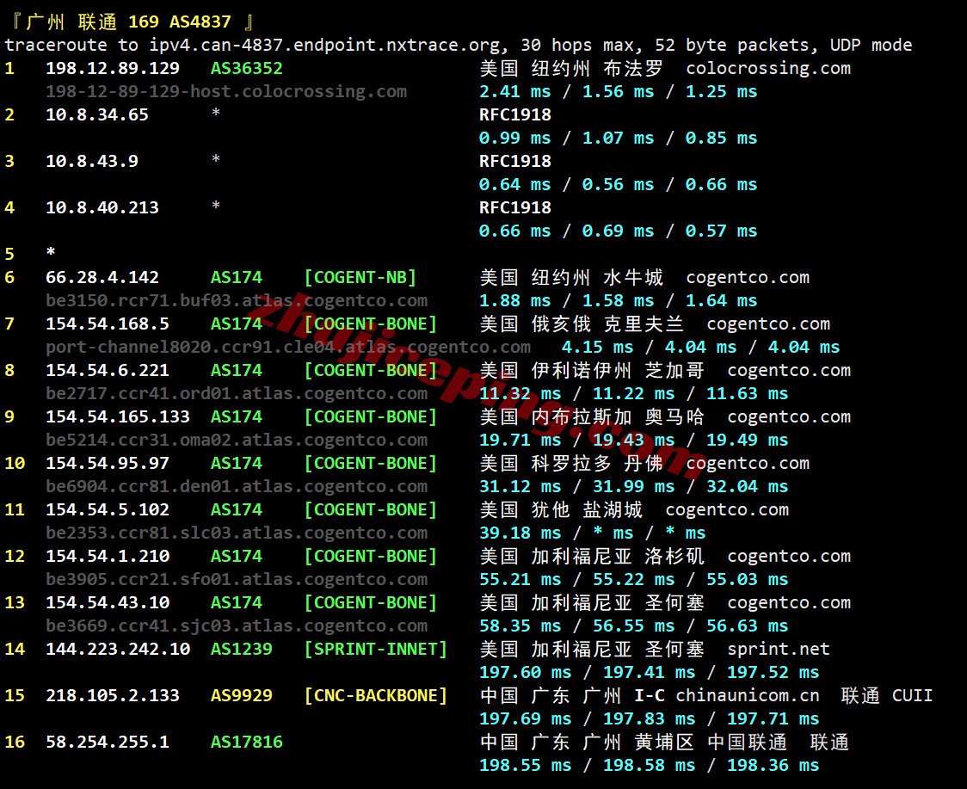Screen dimensions: 967x789
Task: Select the IP address 198.12.89.129
Action: click(113, 68)
